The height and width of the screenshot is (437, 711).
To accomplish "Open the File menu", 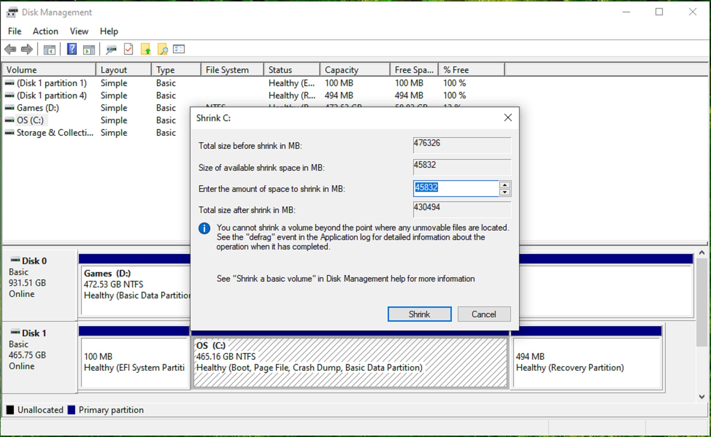I will [x=15, y=31].
